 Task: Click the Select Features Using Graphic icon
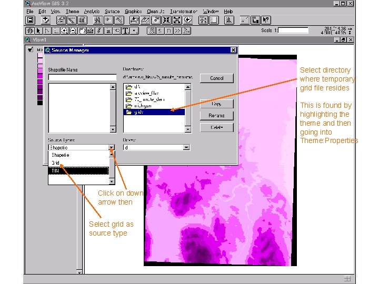pos(203,20)
